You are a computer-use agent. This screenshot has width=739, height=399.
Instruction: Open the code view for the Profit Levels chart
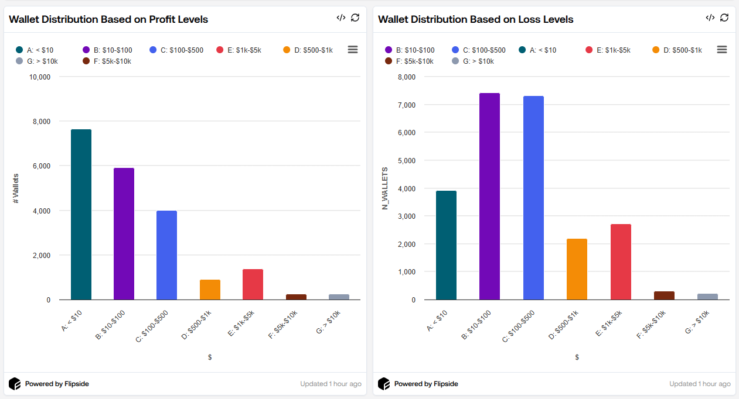[x=341, y=18]
